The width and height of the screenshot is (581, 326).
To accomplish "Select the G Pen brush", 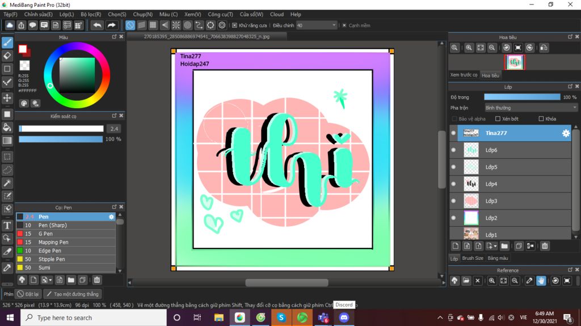I will click(66, 234).
